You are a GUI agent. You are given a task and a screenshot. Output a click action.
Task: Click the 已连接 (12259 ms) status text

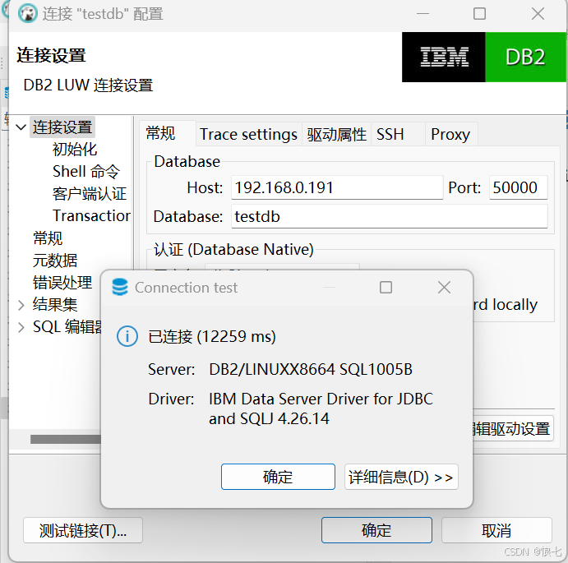coord(212,336)
